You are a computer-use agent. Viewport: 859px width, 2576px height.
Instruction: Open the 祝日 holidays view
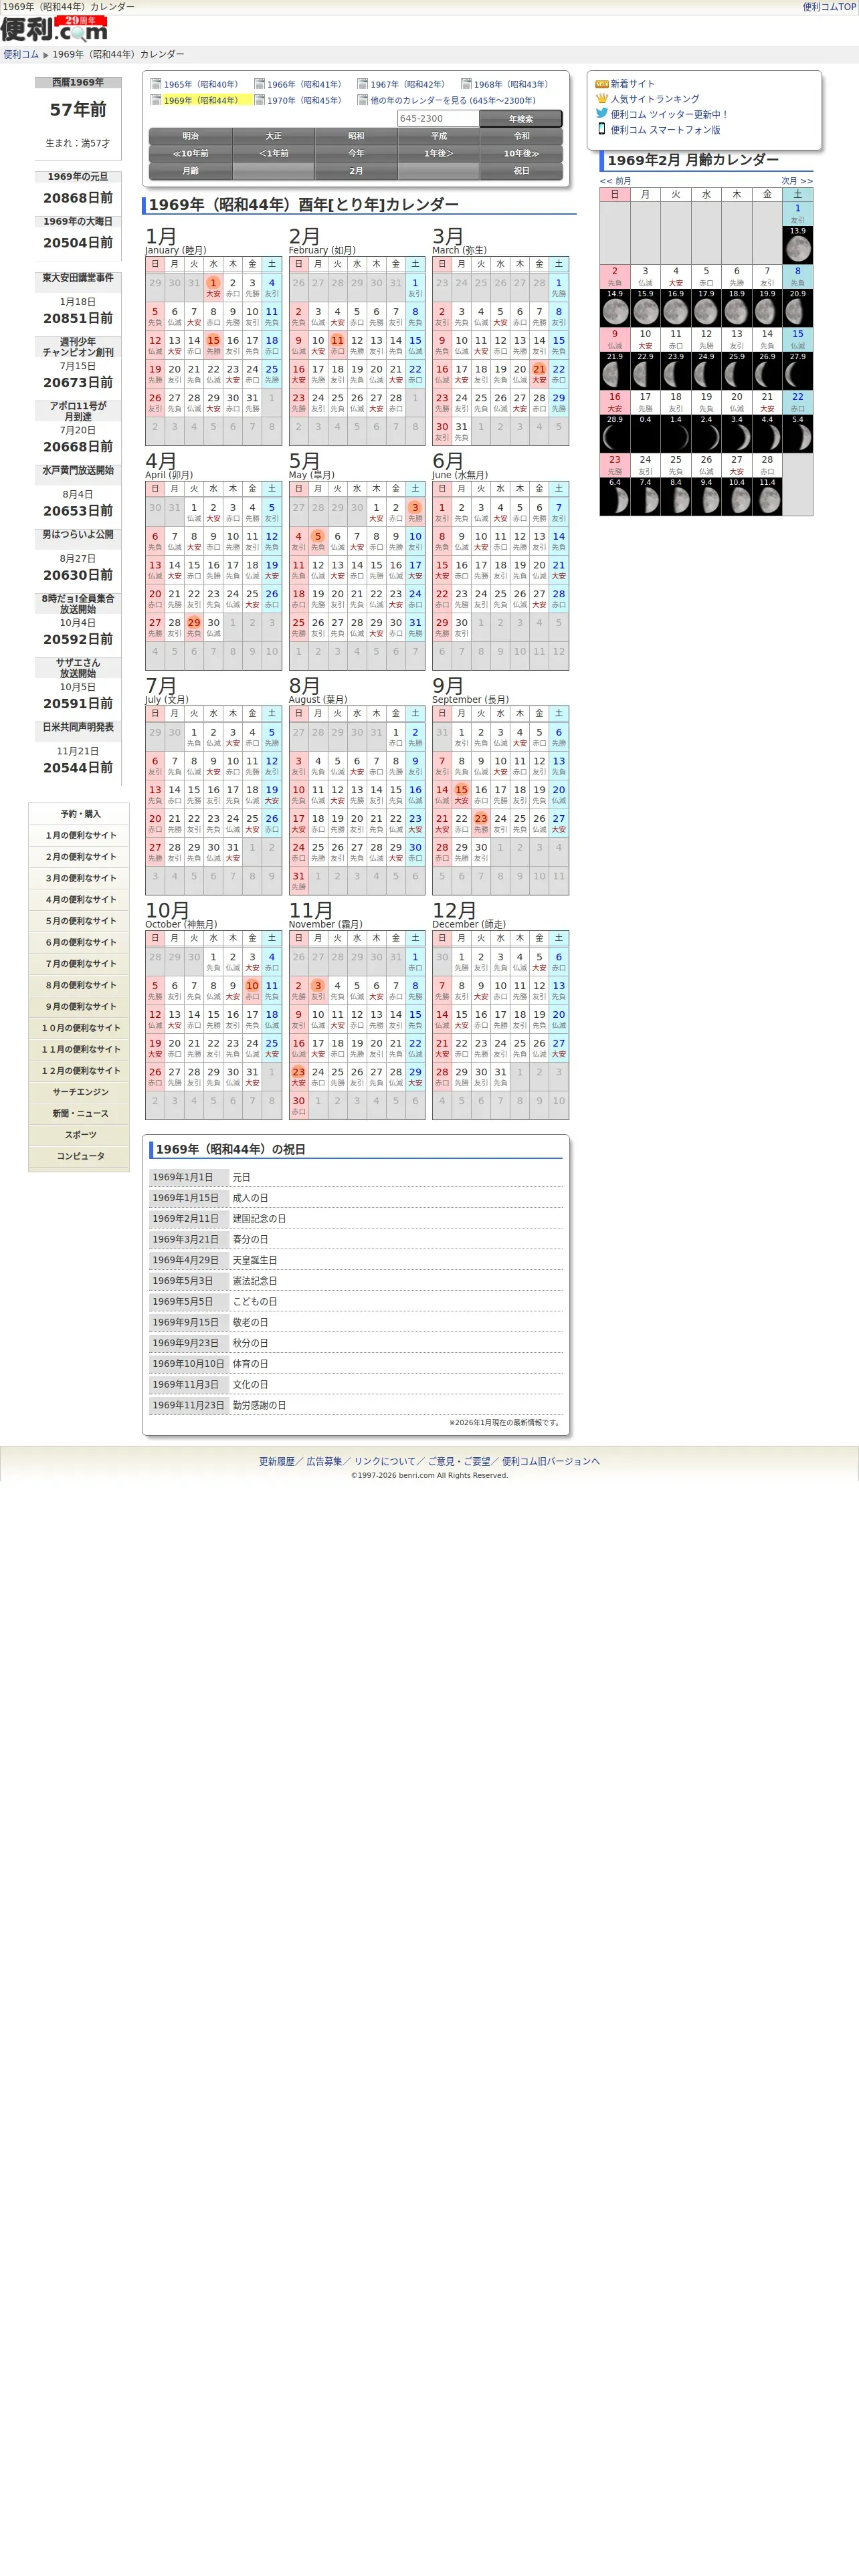tap(521, 171)
